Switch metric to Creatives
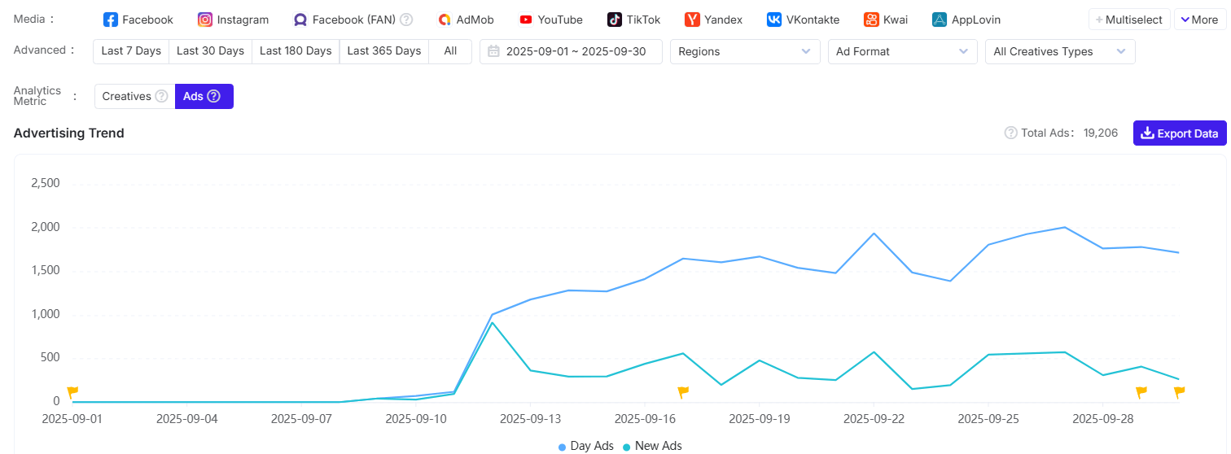Image resolution: width=1231 pixels, height=454 pixels. click(127, 96)
